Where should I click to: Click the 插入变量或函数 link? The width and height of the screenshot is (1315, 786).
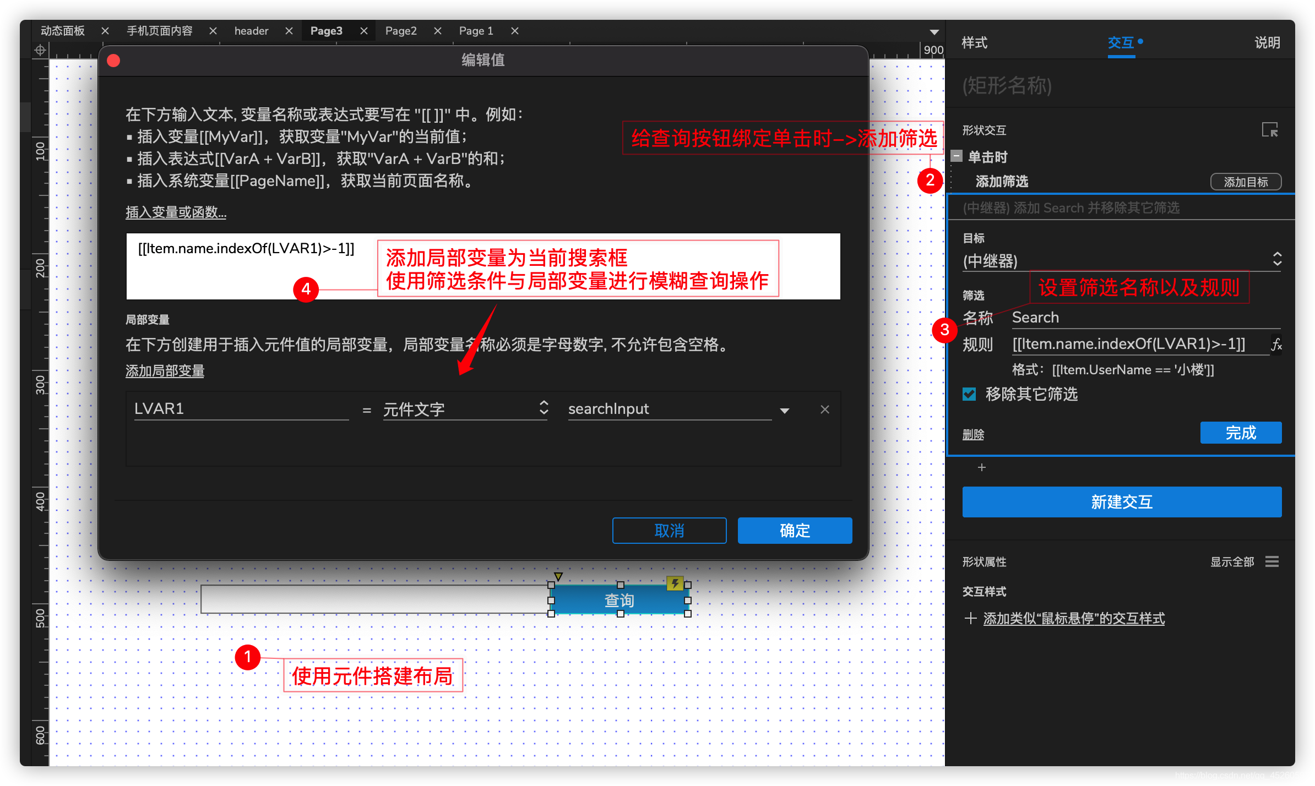(x=176, y=212)
